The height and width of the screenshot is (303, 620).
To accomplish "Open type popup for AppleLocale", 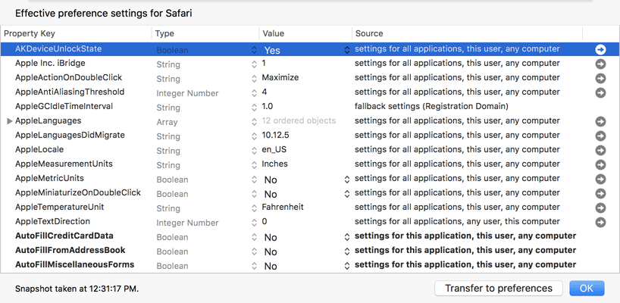I will (x=254, y=151).
